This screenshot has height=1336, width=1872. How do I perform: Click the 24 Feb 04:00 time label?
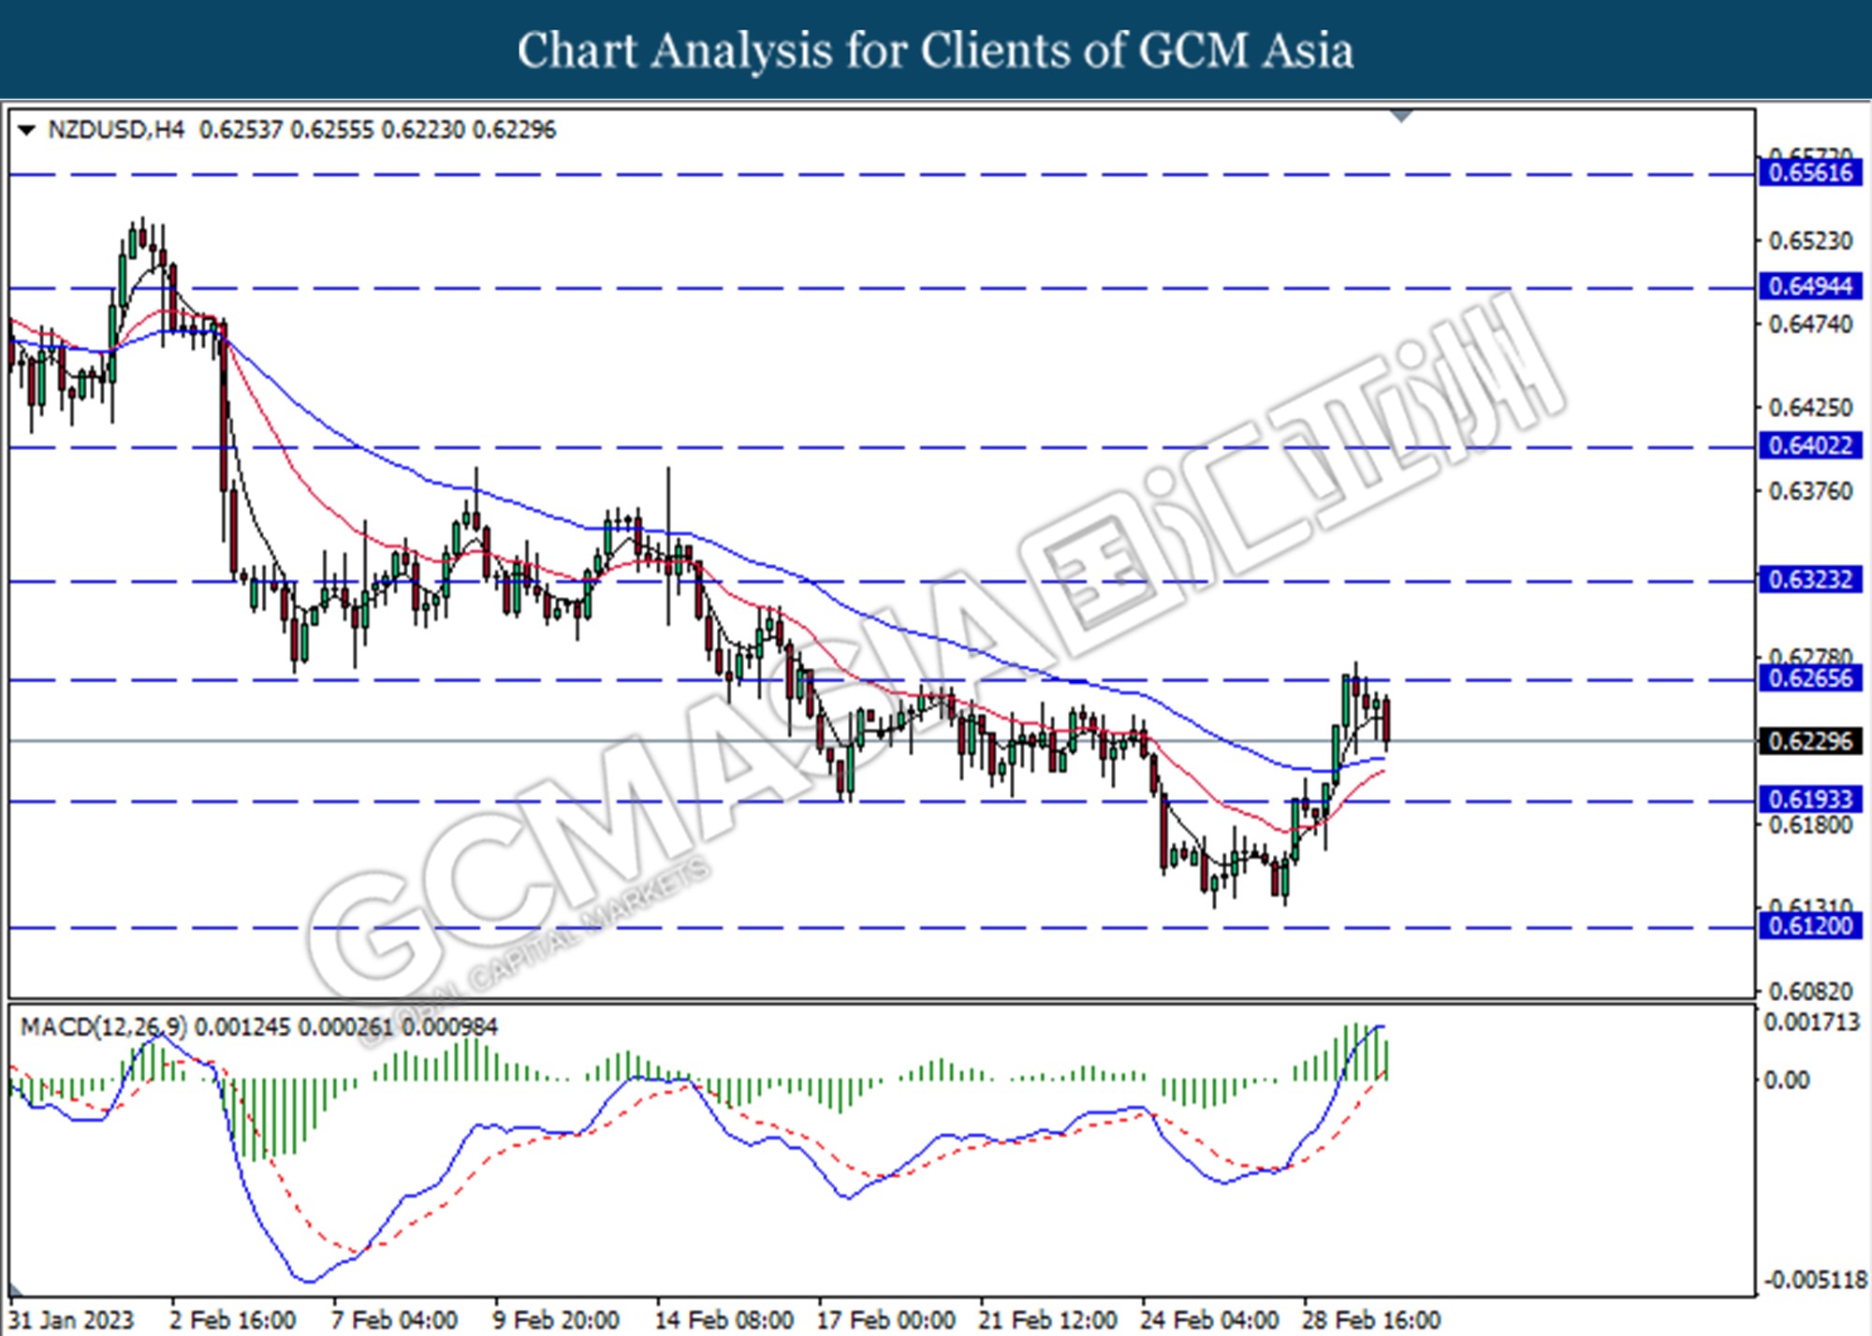coord(1210,1320)
